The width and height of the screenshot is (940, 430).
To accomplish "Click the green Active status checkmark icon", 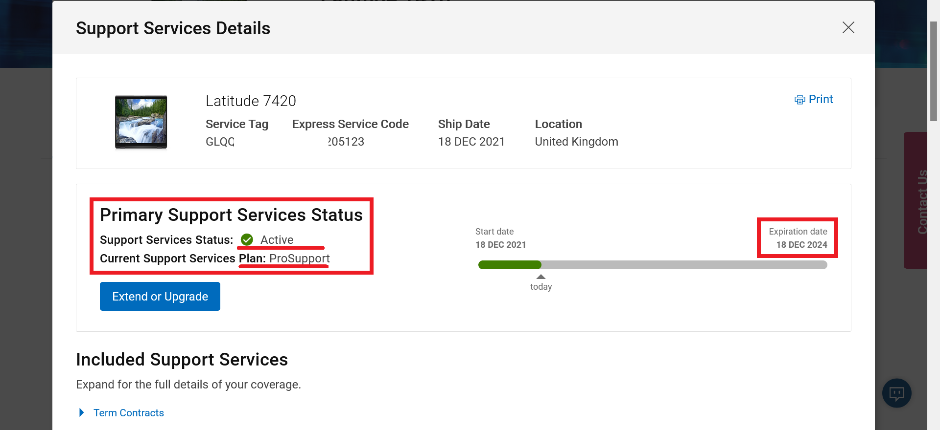I will coord(247,239).
